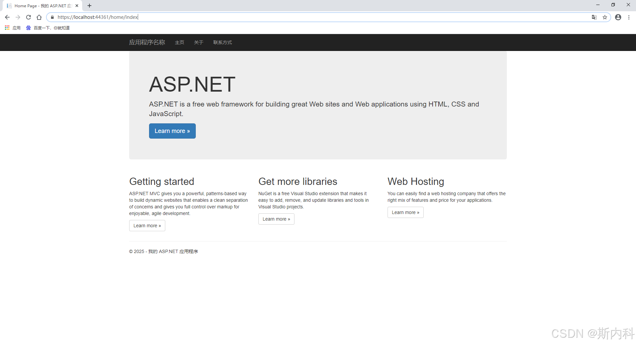This screenshot has width=636, height=344.
Task: Learn more under Getting started
Action: pyautogui.click(x=147, y=226)
